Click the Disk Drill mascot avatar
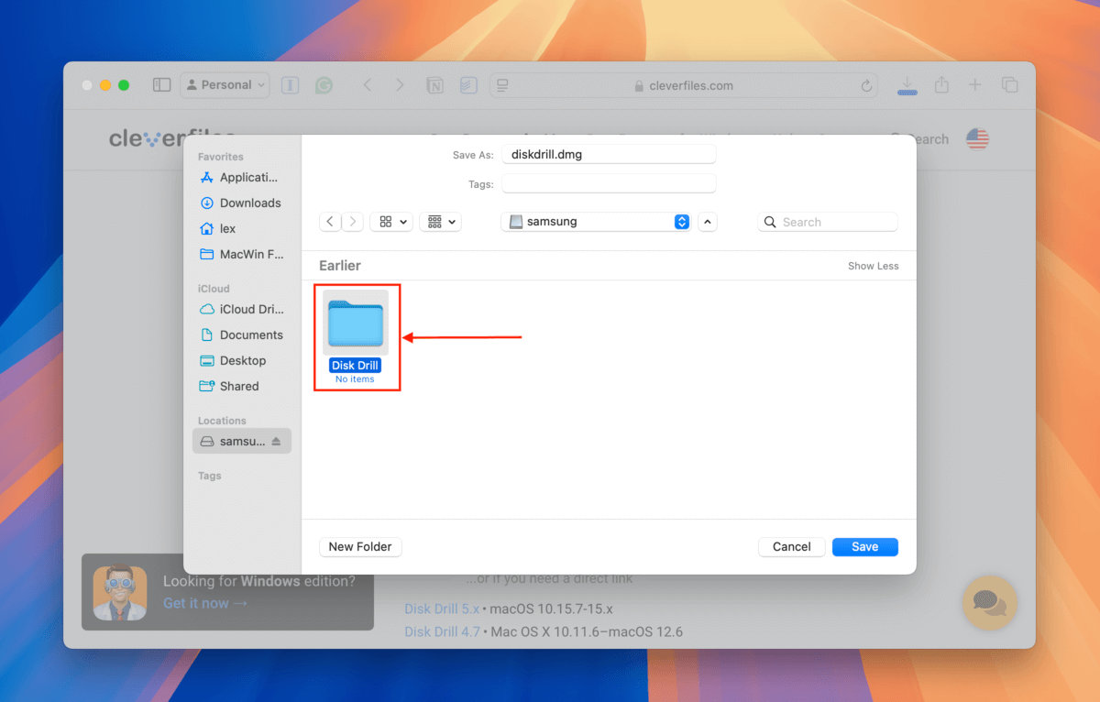Screen dimensions: 1100x702 point(120,592)
